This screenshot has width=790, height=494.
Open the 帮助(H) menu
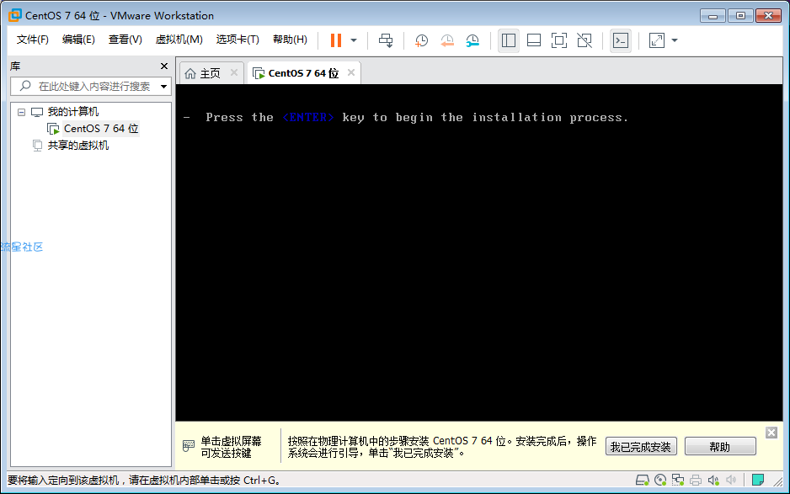point(290,40)
